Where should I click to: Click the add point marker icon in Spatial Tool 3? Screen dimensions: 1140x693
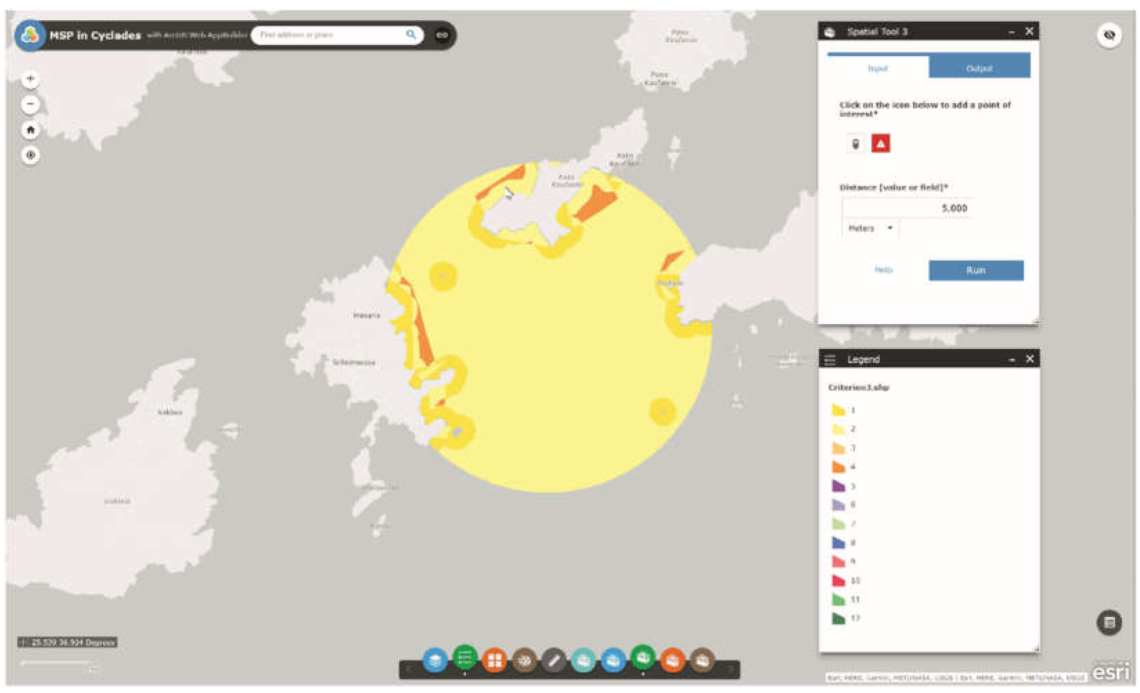click(855, 144)
